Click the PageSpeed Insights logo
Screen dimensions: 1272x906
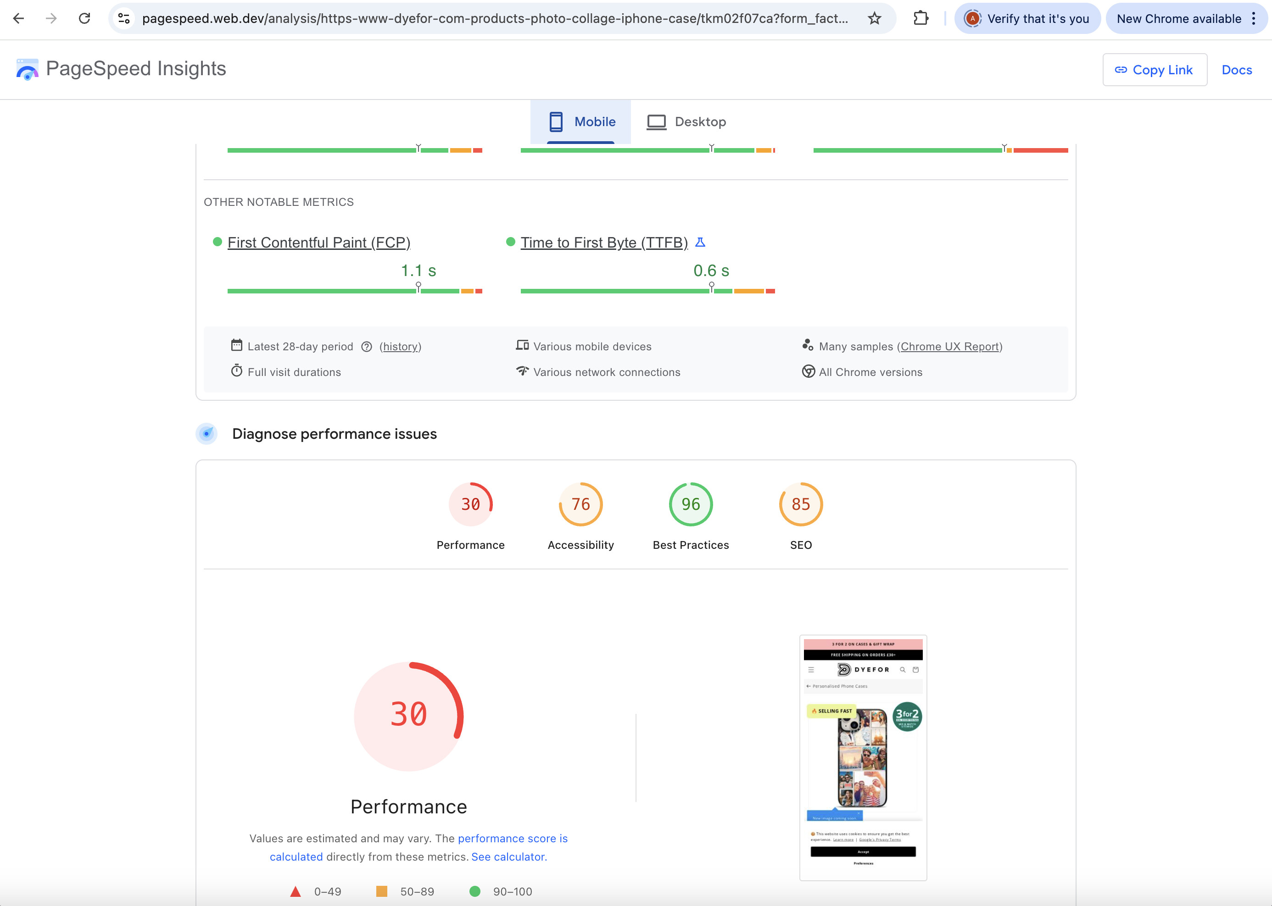pyautogui.click(x=28, y=69)
